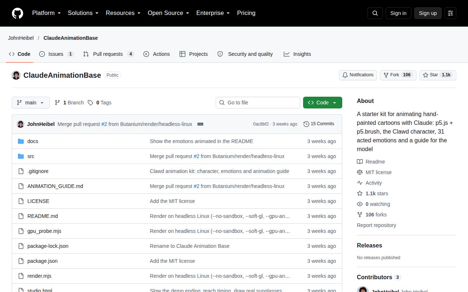The image size is (468, 292).
Task: Open the Insights tab
Action: click(x=297, y=54)
